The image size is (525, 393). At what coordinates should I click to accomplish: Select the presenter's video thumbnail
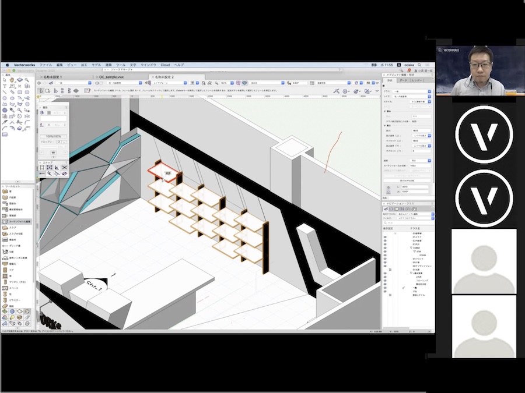coord(481,70)
